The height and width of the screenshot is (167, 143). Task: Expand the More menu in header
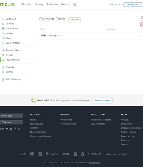65,4
